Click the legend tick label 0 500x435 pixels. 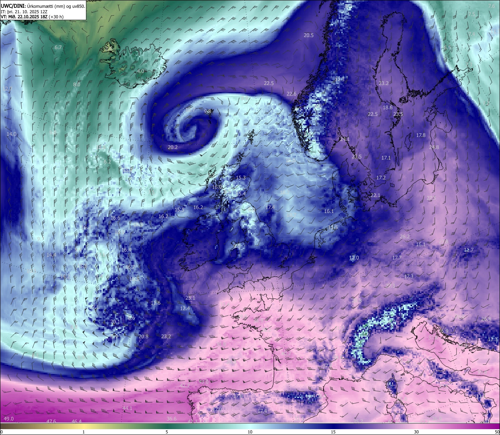(2, 432)
